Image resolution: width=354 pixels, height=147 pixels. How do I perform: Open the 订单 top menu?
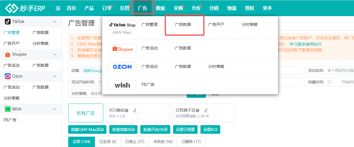(x=107, y=8)
